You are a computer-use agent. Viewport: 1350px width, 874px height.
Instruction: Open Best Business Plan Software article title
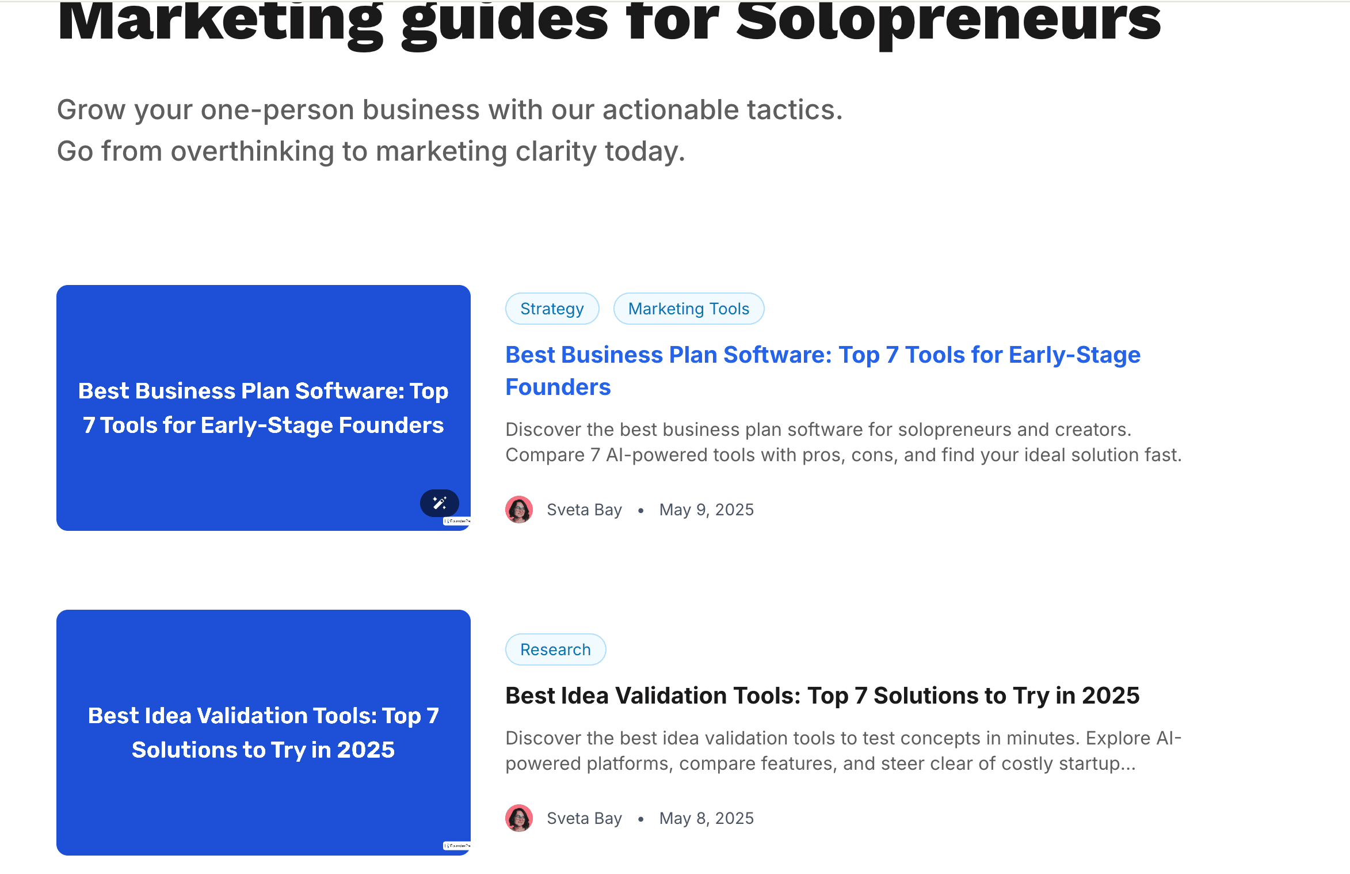(x=823, y=371)
